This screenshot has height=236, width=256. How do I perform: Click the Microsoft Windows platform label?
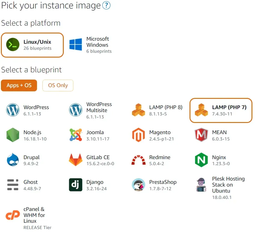coord(98,42)
